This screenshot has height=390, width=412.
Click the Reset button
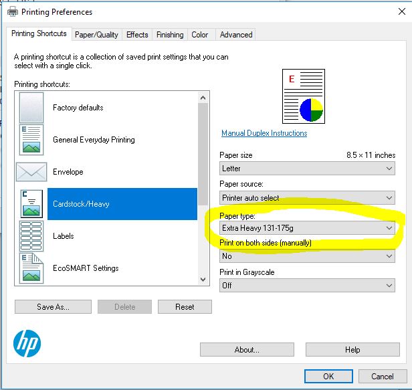(x=185, y=306)
